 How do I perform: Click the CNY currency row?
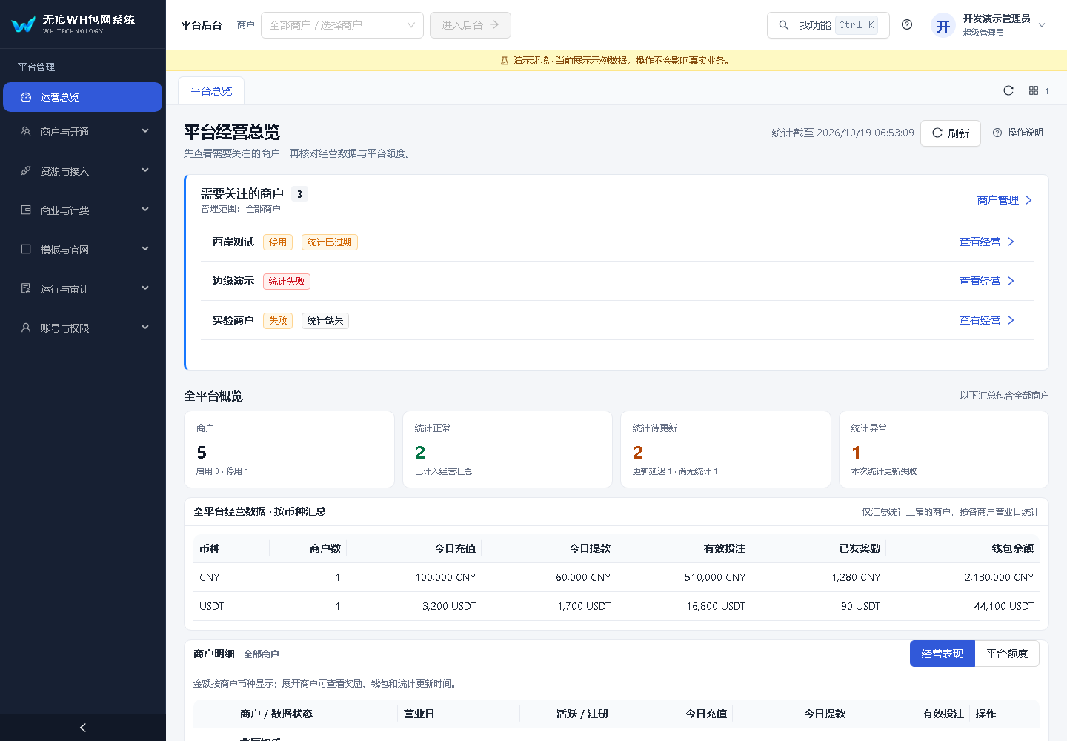point(616,577)
